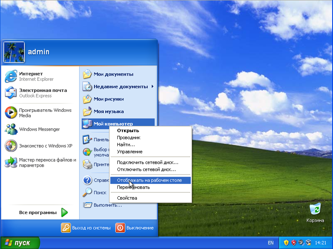Open the Files and Settings Transfer Wizard icon

[11, 163]
